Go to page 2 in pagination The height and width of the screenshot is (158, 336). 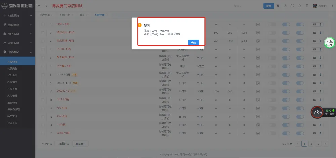coord(311,144)
